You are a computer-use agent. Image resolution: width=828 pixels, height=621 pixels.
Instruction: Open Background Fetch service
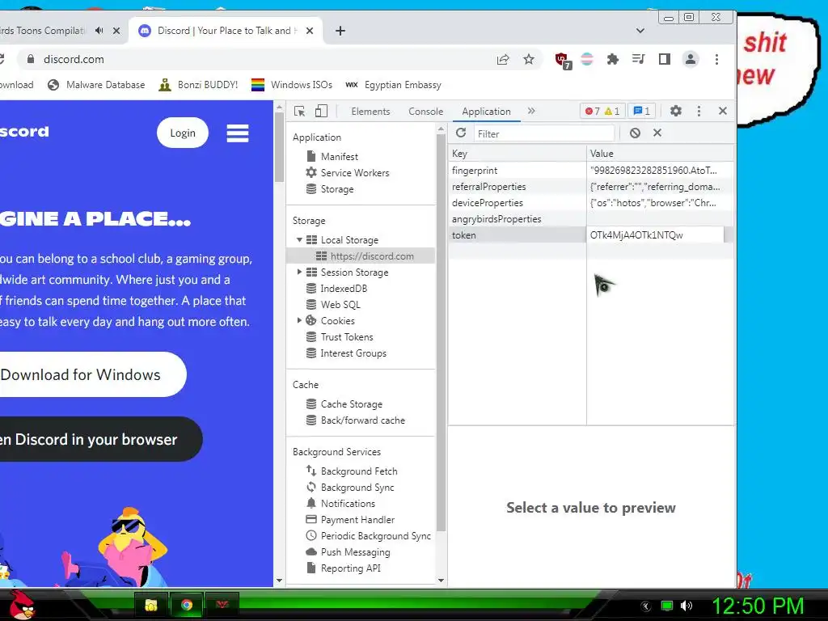pyautogui.click(x=352, y=471)
